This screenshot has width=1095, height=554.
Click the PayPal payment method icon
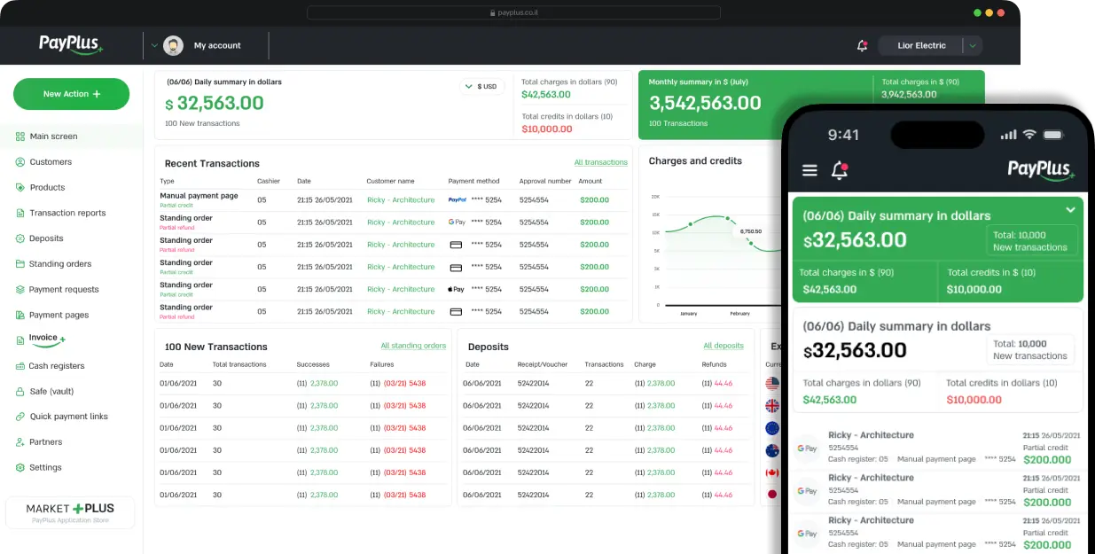pyautogui.click(x=458, y=200)
